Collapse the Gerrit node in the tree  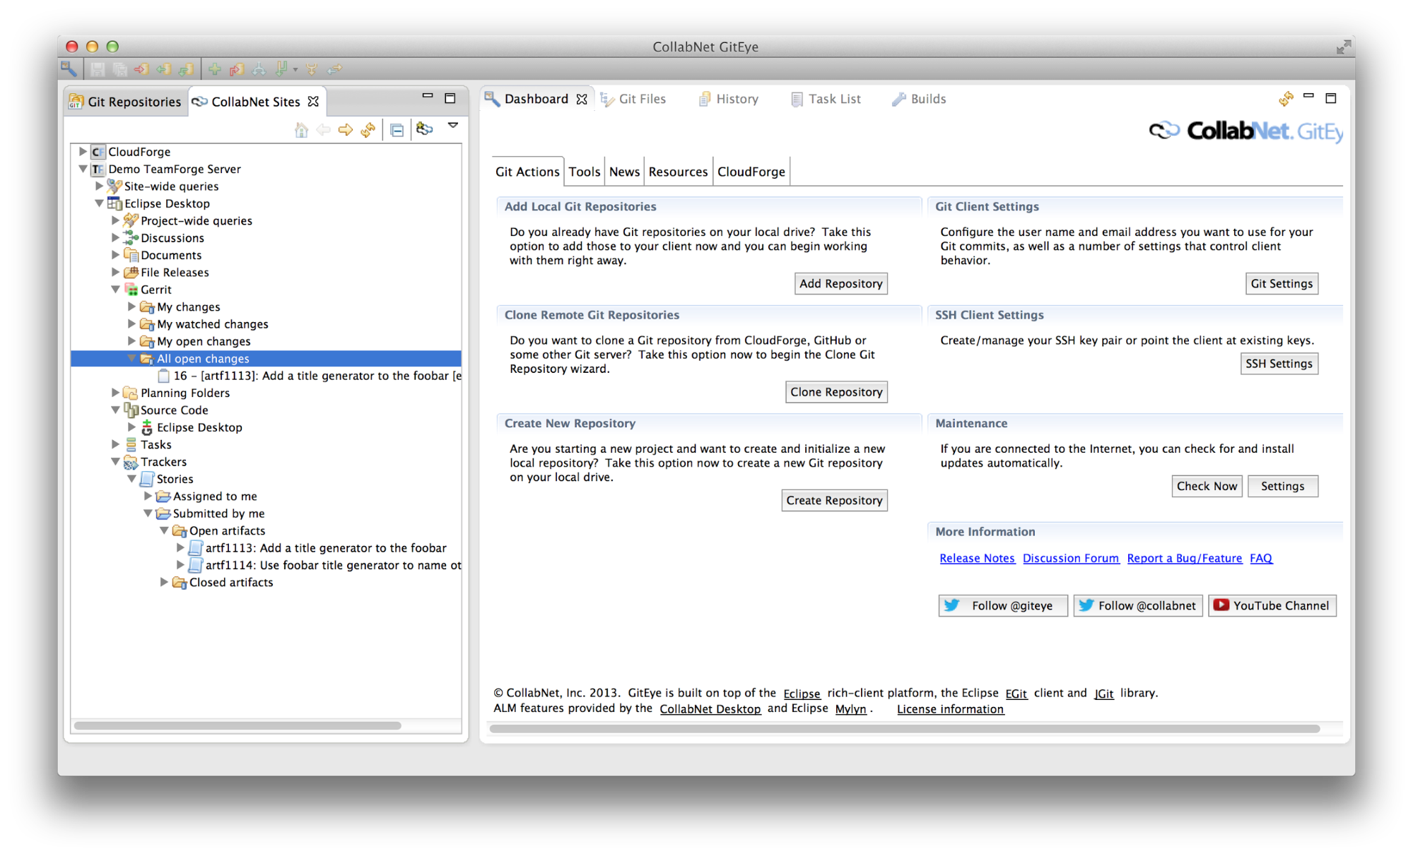tap(117, 289)
